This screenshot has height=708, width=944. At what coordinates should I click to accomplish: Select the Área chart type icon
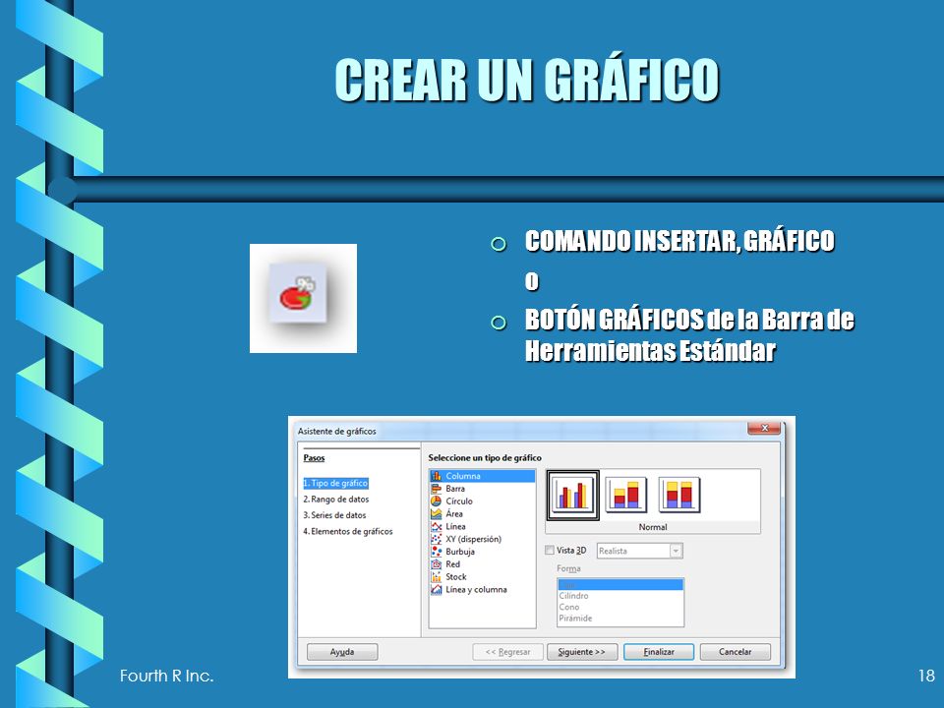tap(436, 514)
